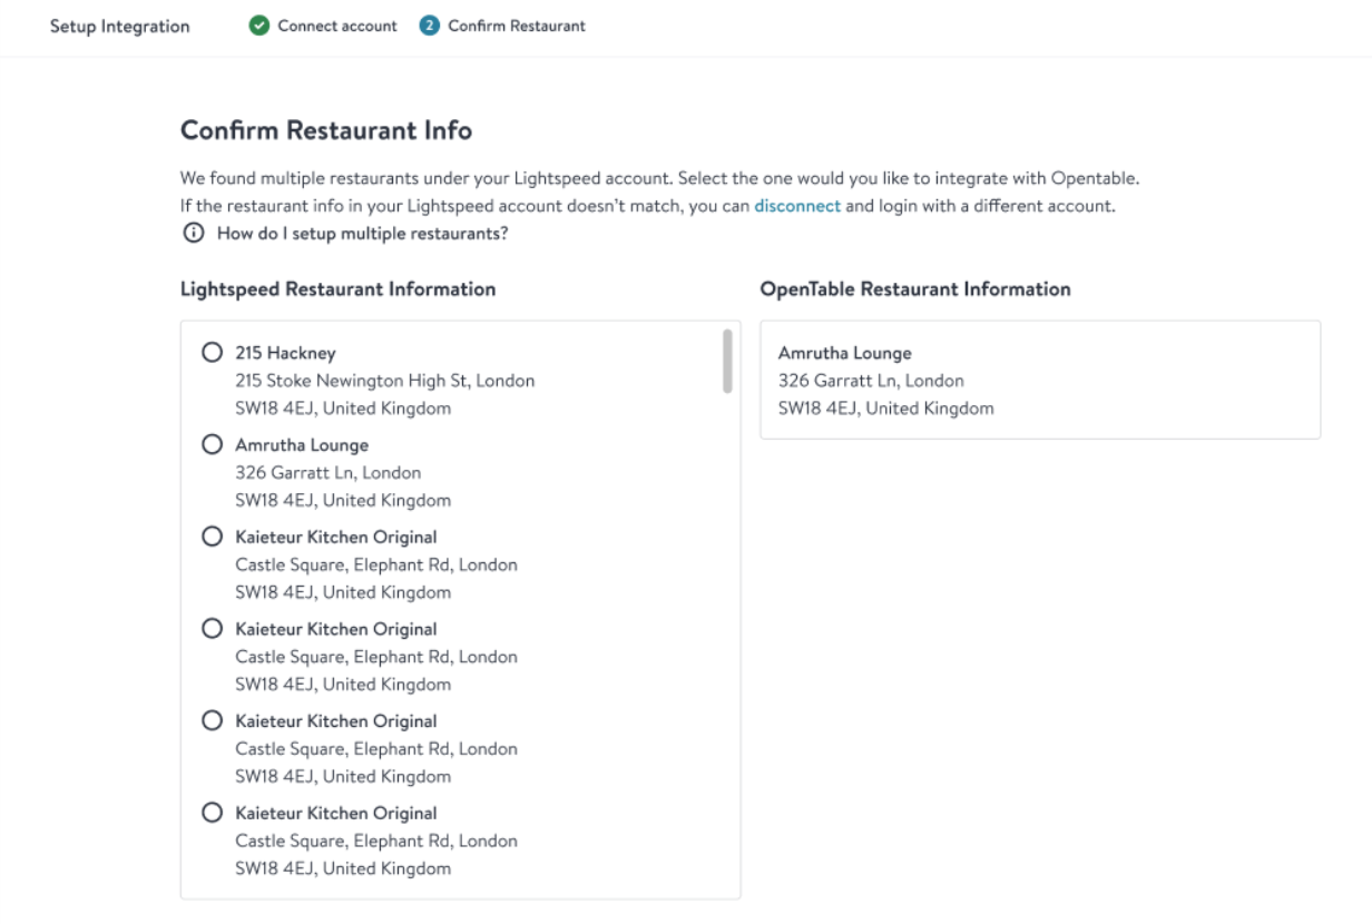Click the OpenTable Restaurant Information heading
Screen dimensions: 1372x924
(915, 289)
